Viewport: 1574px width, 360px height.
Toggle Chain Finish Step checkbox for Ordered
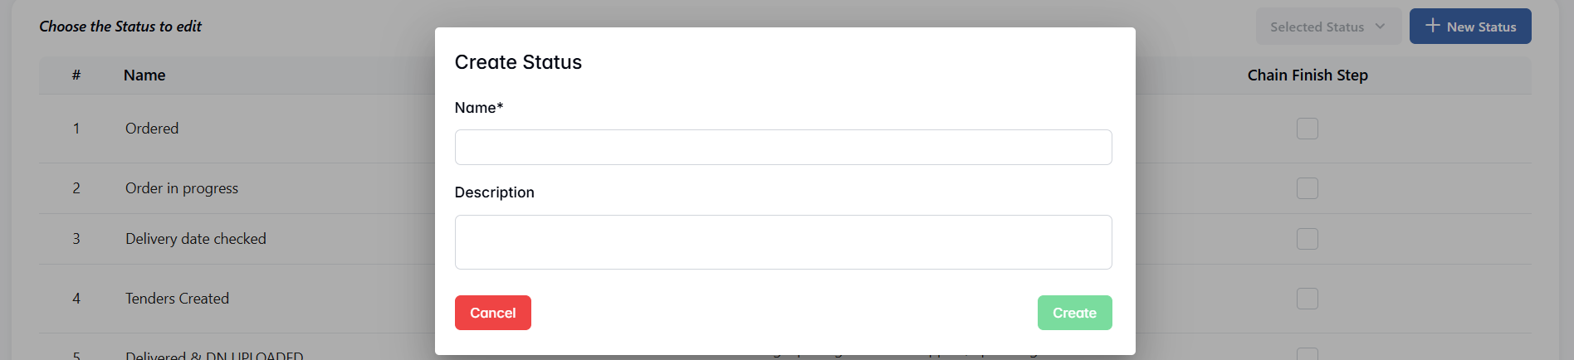[x=1307, y=129]
